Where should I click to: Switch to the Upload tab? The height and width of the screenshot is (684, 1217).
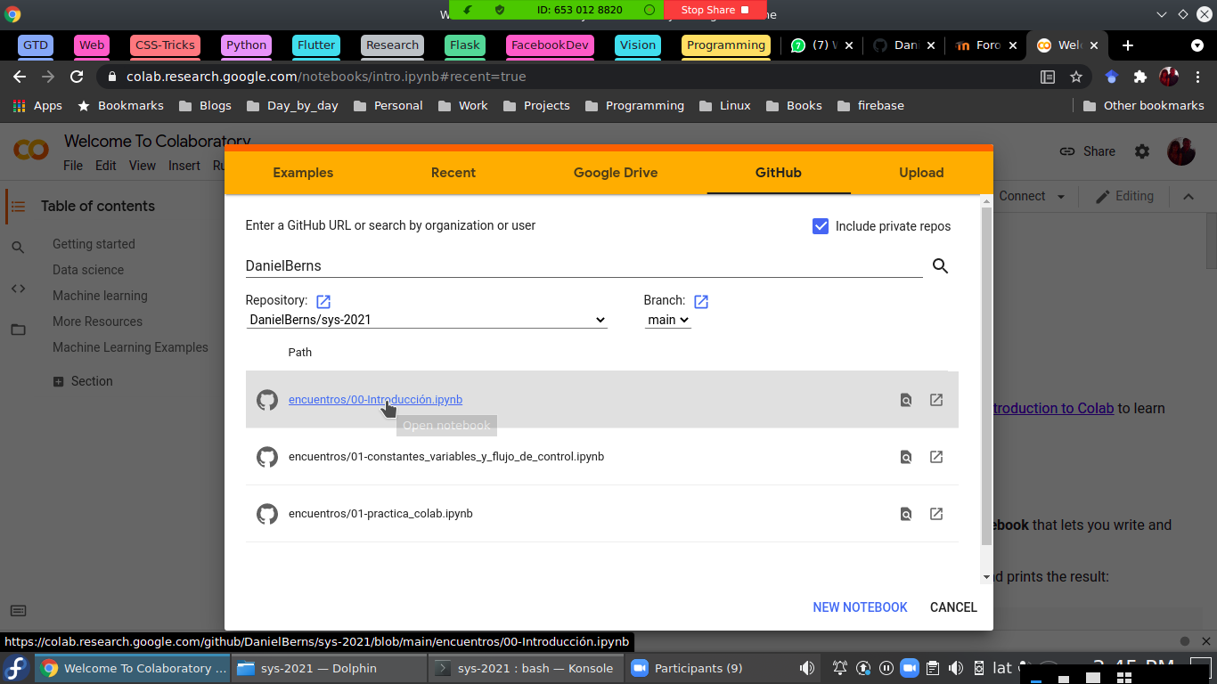pyautogui.click(x=921, y=173)
